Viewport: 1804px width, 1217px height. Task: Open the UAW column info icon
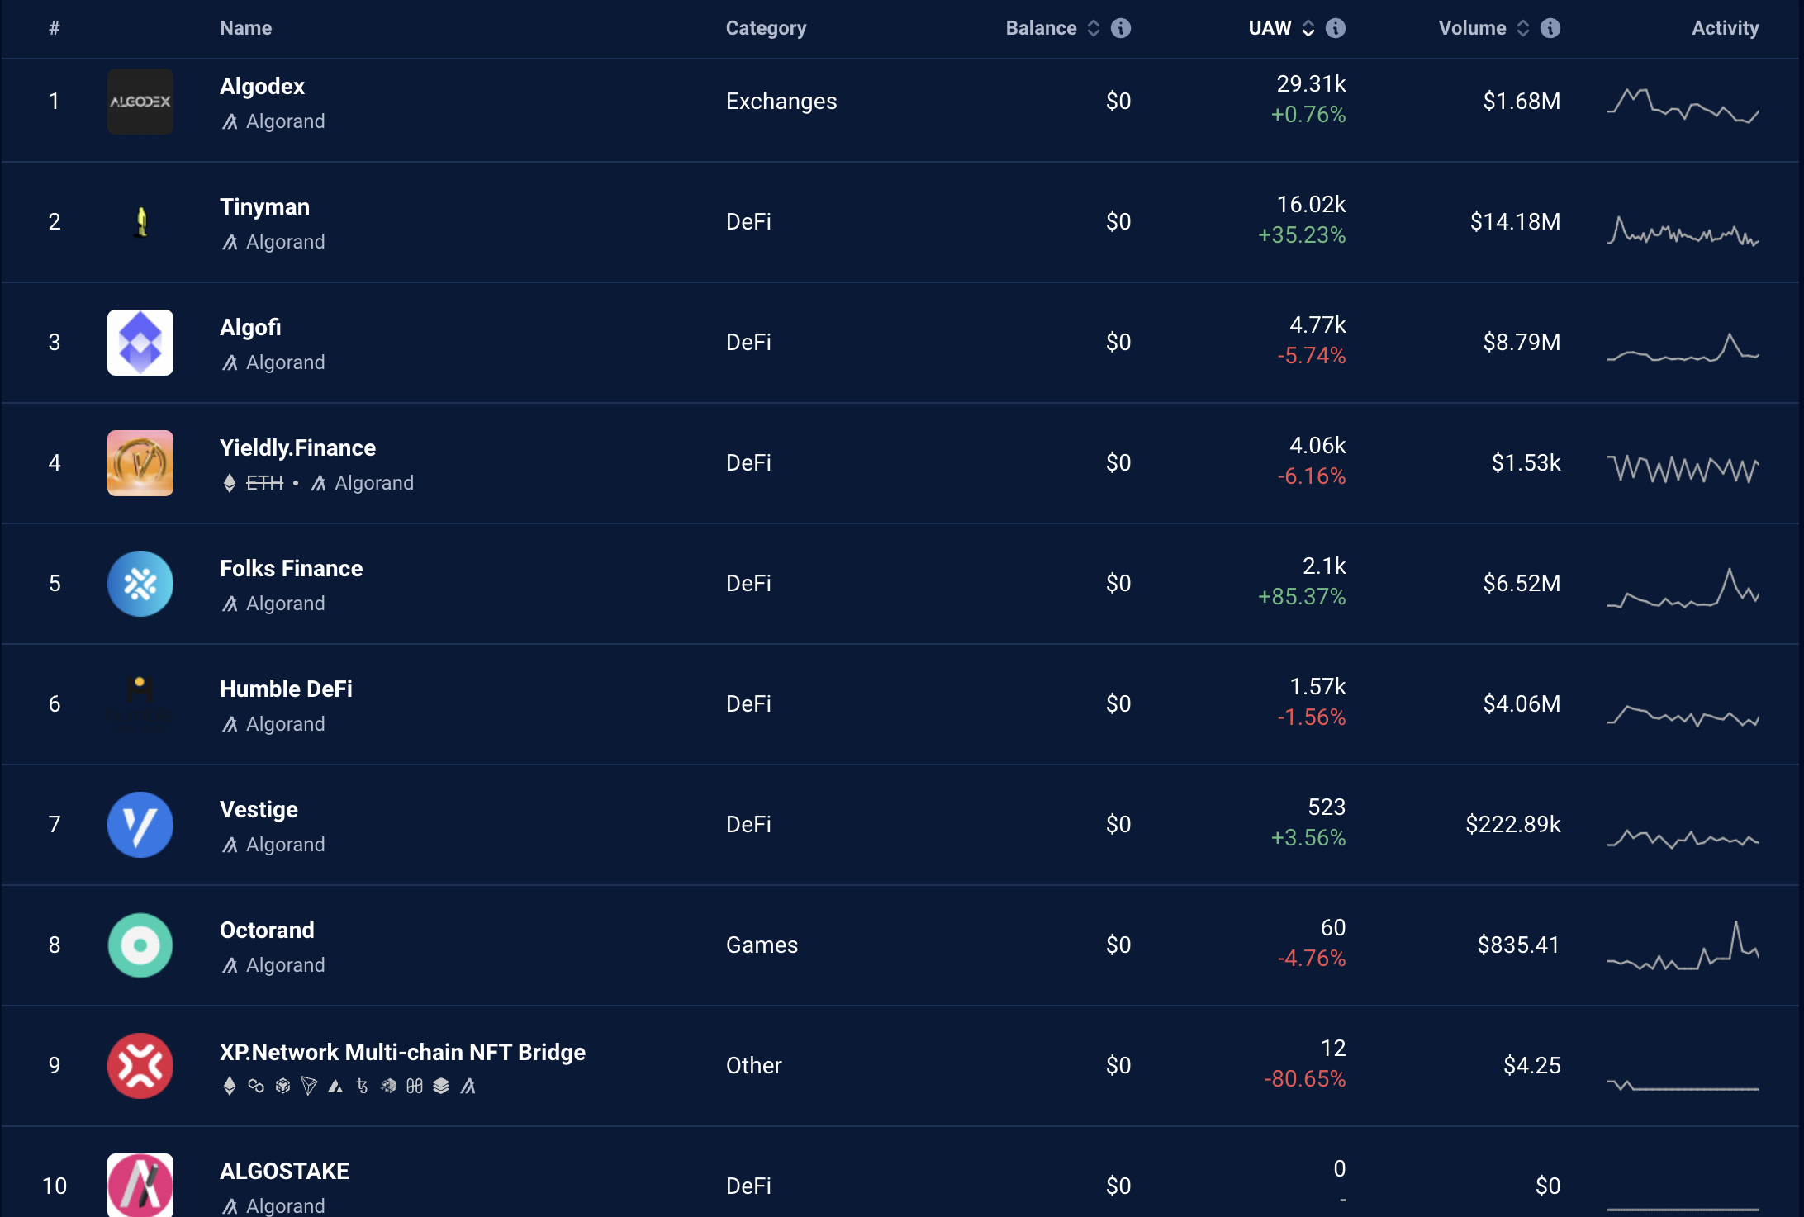1336,28
